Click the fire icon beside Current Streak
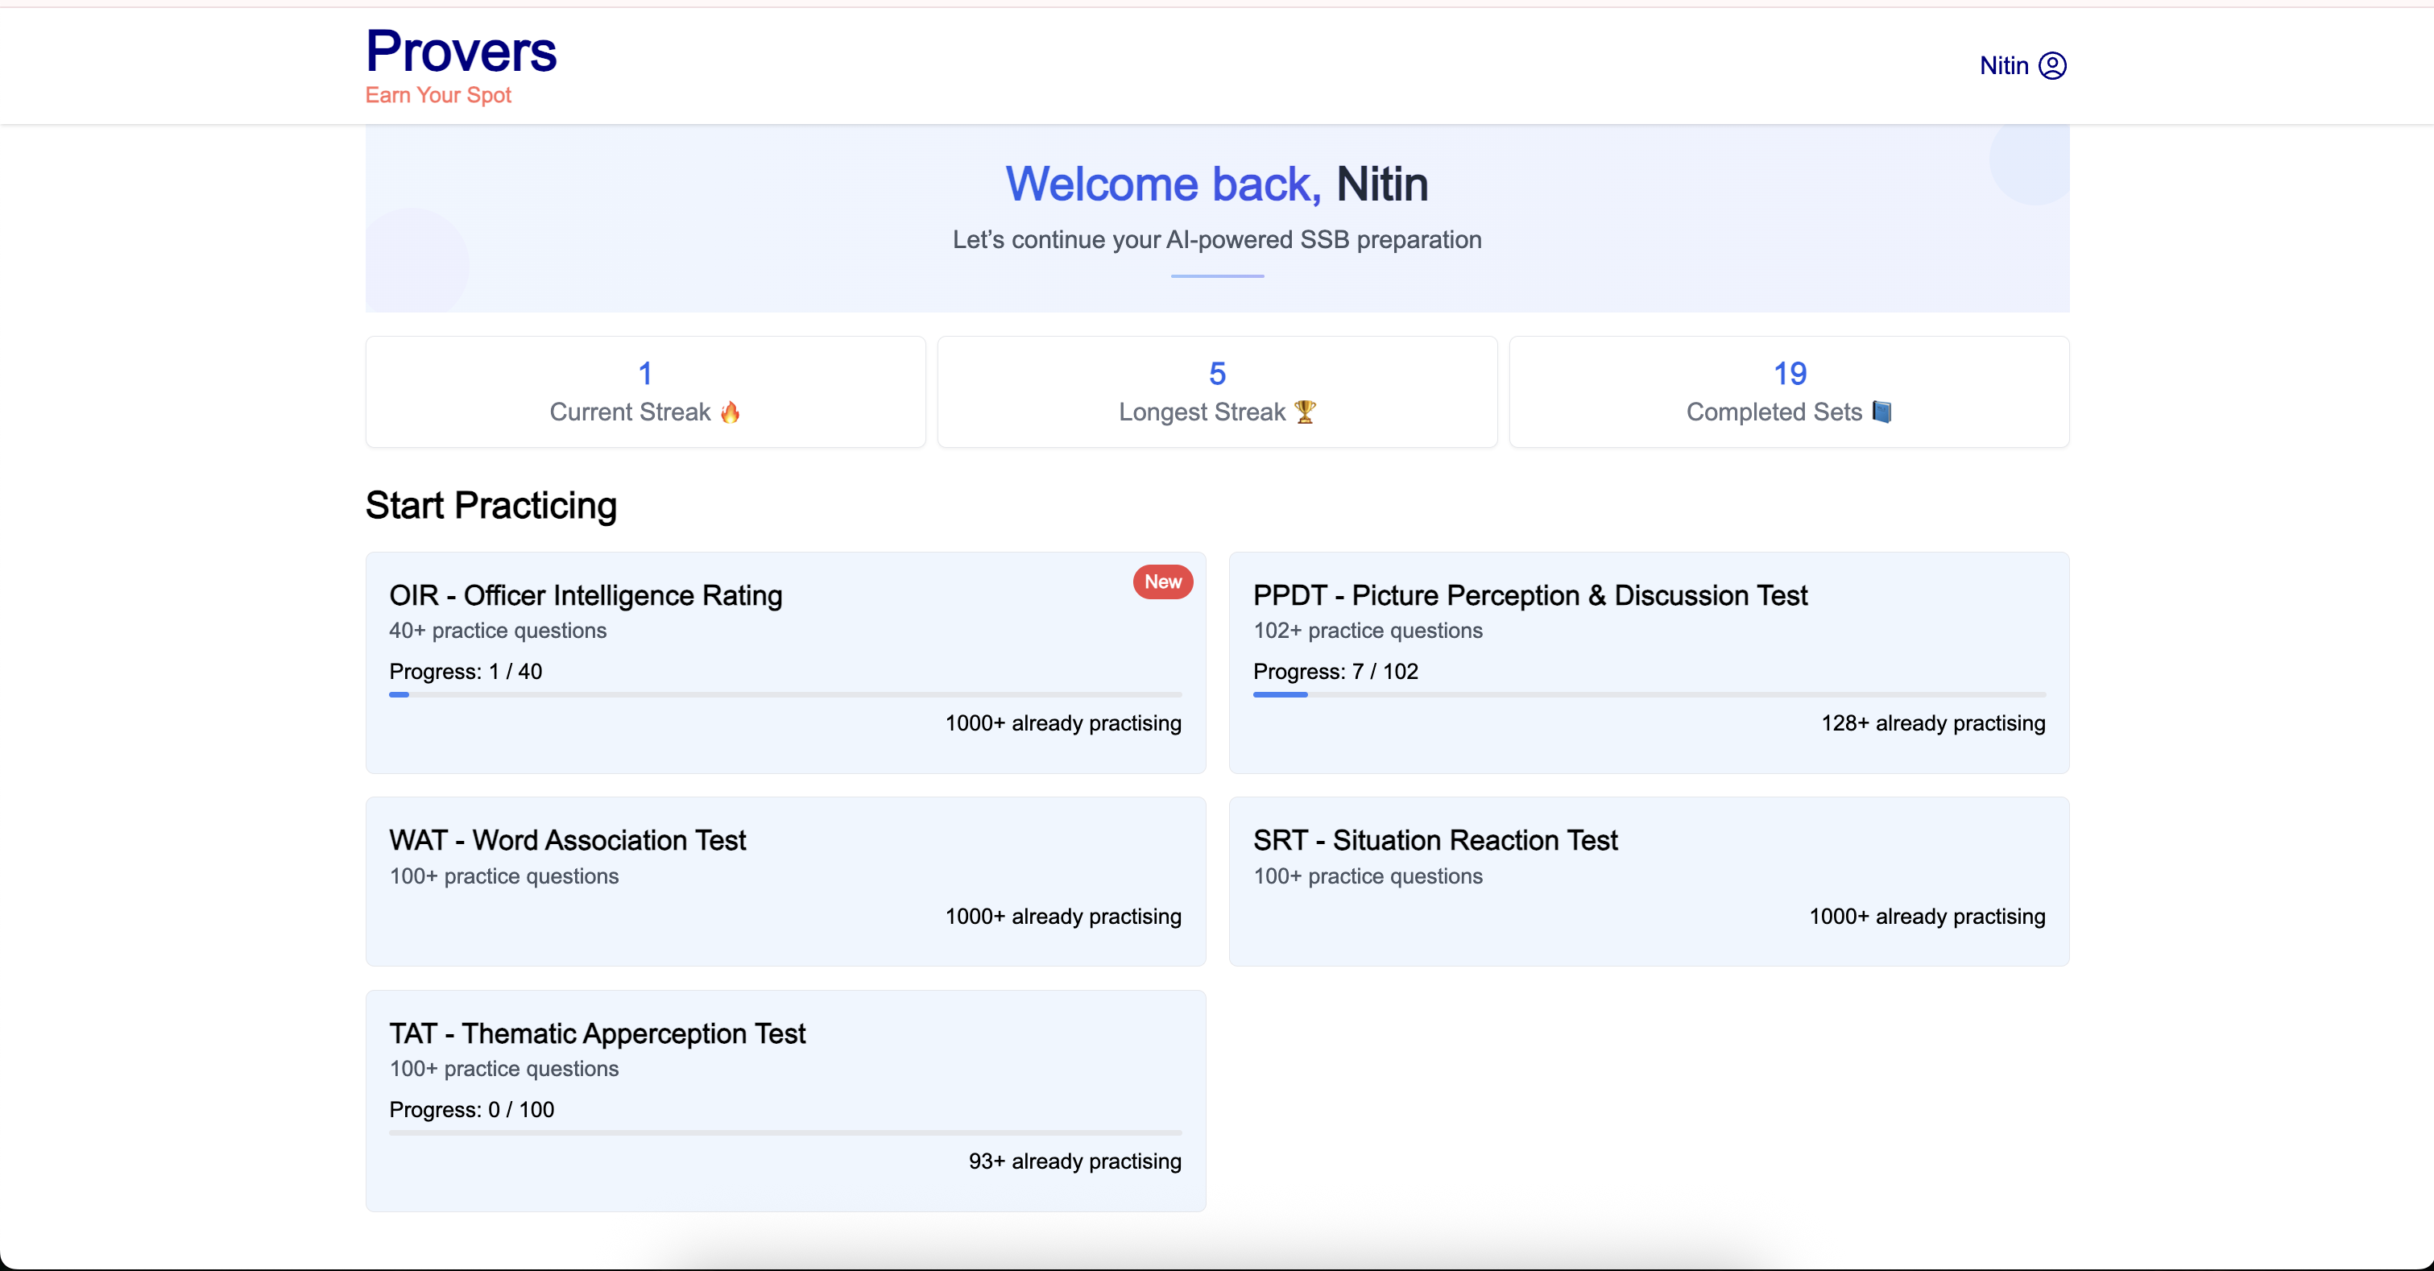The width and height of the screenshot is (2434, 1271). (x=730, y=412)
